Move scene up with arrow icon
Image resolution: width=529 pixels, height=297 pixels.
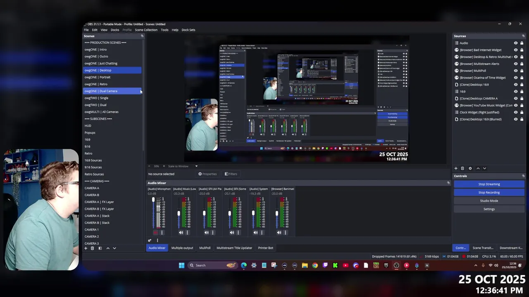[108, 248]
